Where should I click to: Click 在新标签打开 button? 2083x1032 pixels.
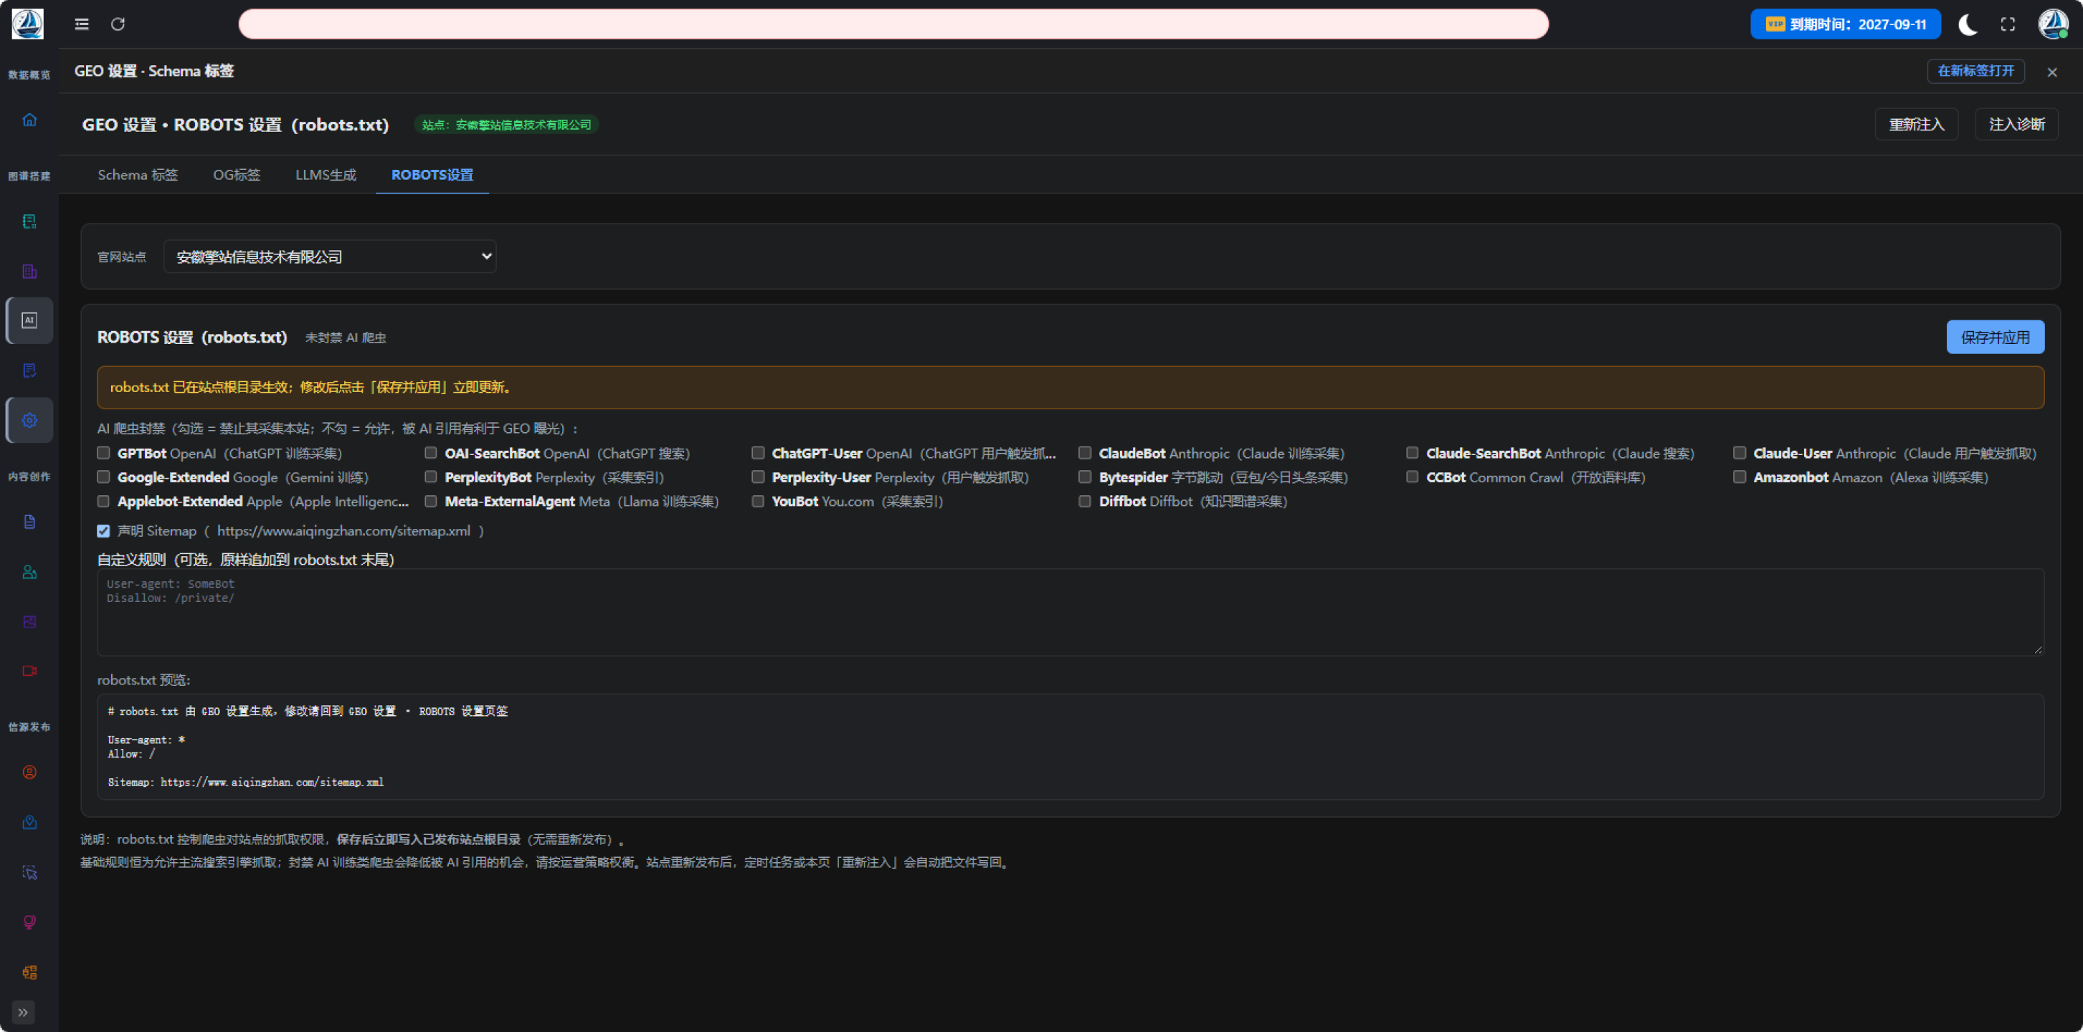tap(1975, 71)
